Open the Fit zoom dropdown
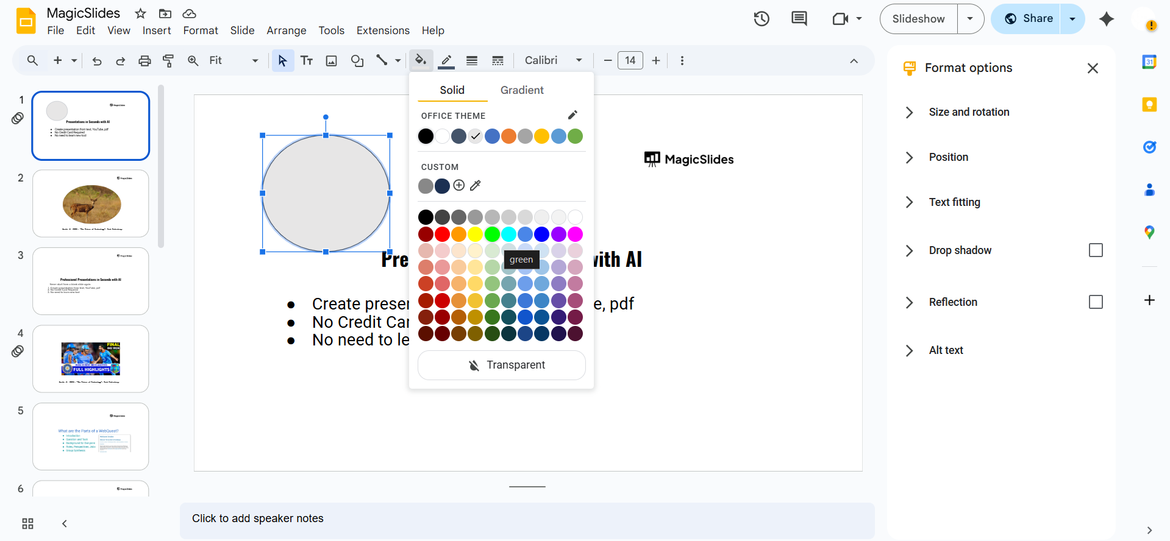 (x=234, y=60)
